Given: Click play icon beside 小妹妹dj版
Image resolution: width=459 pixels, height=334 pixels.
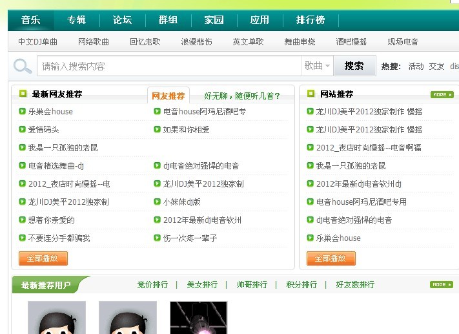Looking at the screenshot, I should [157, 202].
